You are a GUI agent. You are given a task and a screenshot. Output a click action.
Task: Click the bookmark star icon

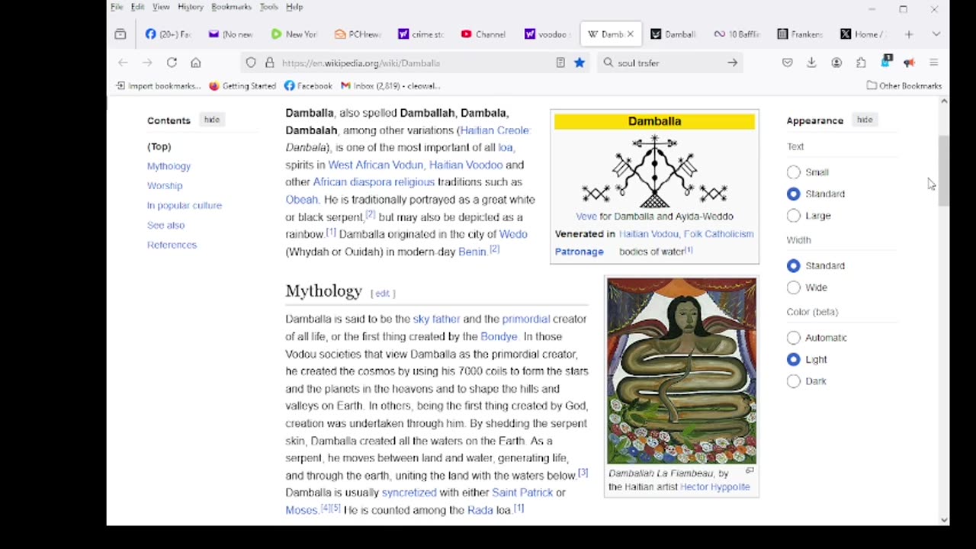tap(579, 63)
